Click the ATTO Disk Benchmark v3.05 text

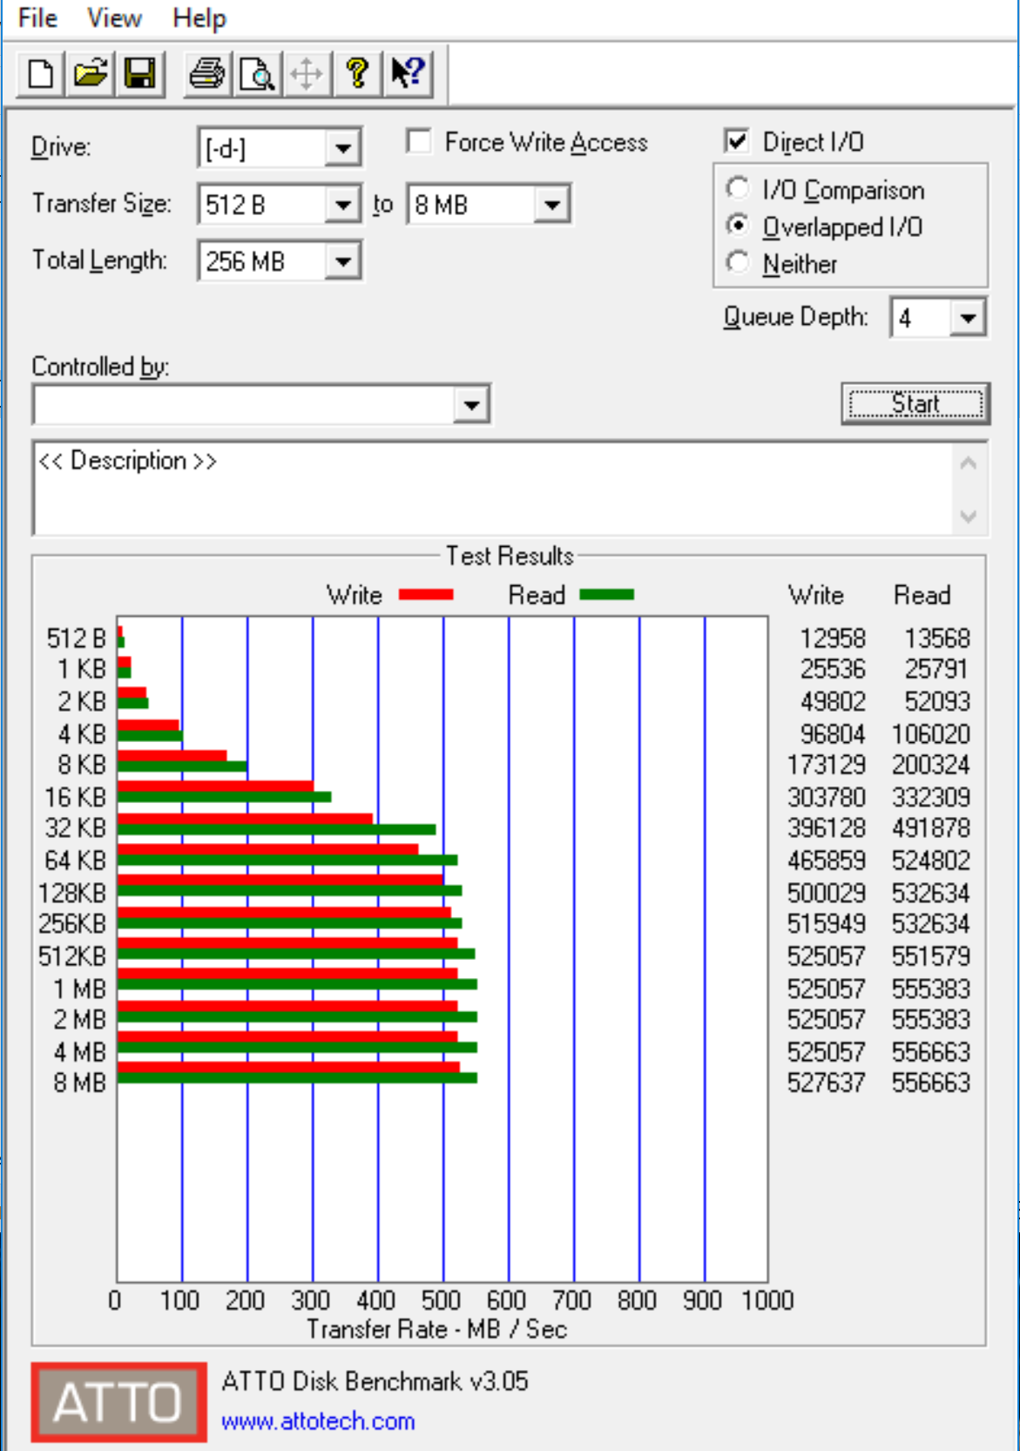pos(375,1381)
